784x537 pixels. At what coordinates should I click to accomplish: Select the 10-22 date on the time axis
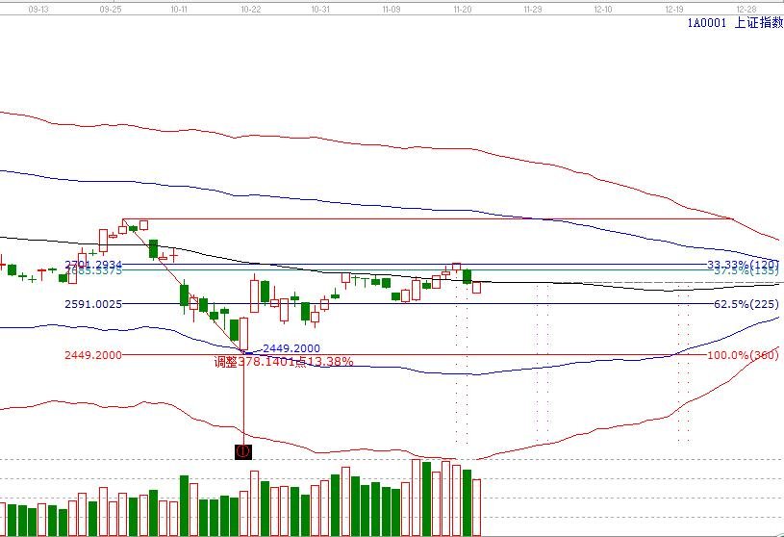coord(250,7)
